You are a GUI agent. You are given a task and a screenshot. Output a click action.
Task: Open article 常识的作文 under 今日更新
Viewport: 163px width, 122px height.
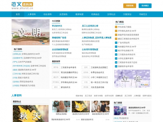pyautogui.click(x=57, y=26)
